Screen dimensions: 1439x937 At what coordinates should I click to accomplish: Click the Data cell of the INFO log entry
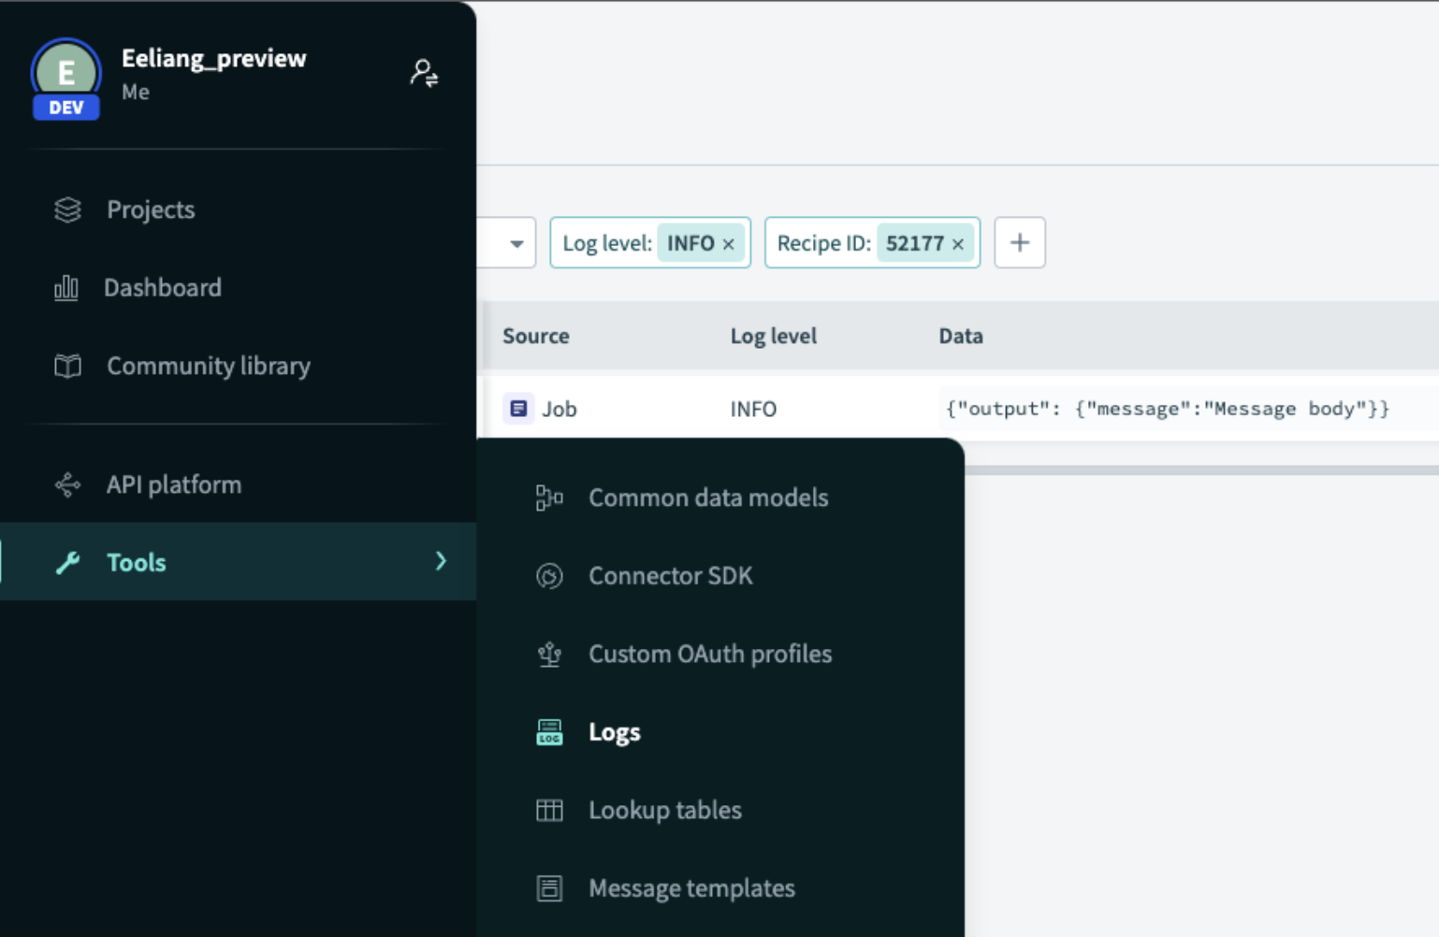pos(1166,409)
